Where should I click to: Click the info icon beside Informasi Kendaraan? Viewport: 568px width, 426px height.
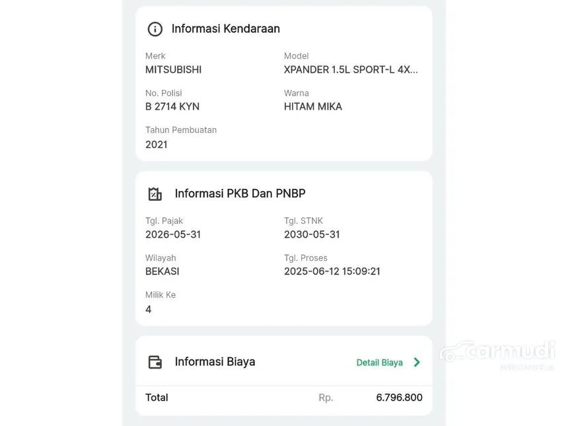tap(155, 29)
